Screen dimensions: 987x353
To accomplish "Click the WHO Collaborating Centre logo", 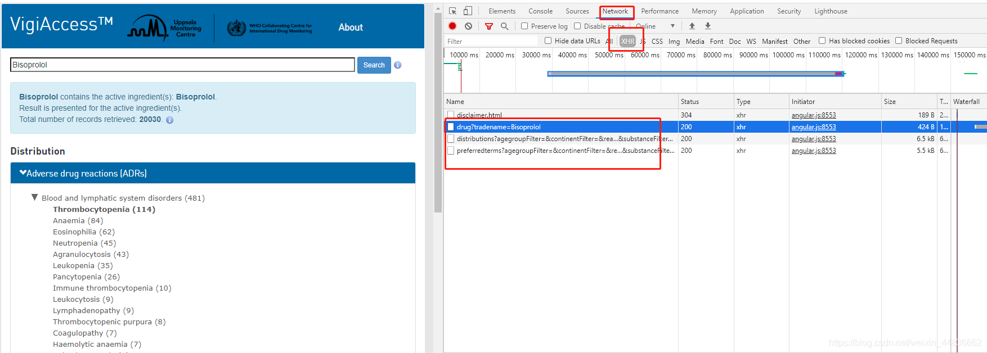I will pyautogui.click(x=270, y=28).
